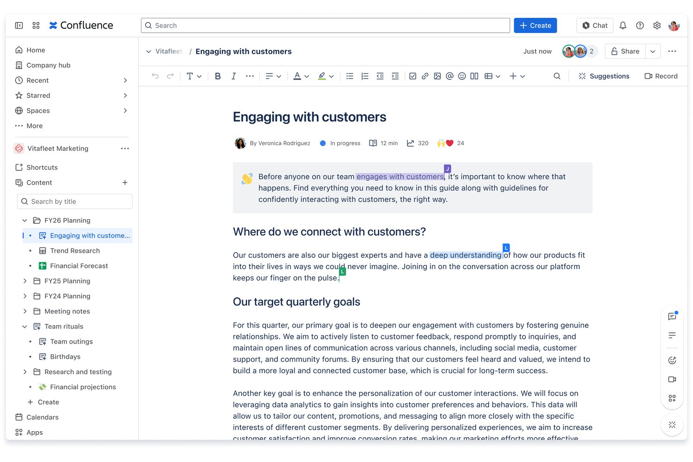The width and height of the screenshot is (693, 462).
Task: Open the text styles dropdown
Action: (194, 76)
